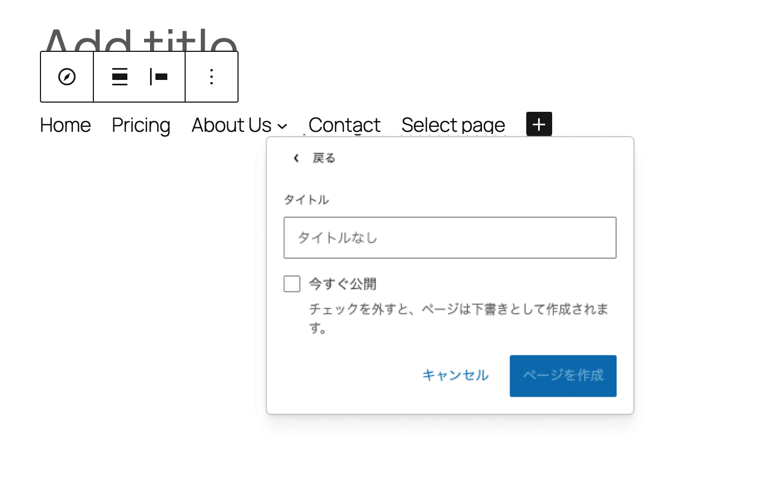774x498 pixels.
Task: Click the back chevron in the dialog
Action: pos(296,158)
